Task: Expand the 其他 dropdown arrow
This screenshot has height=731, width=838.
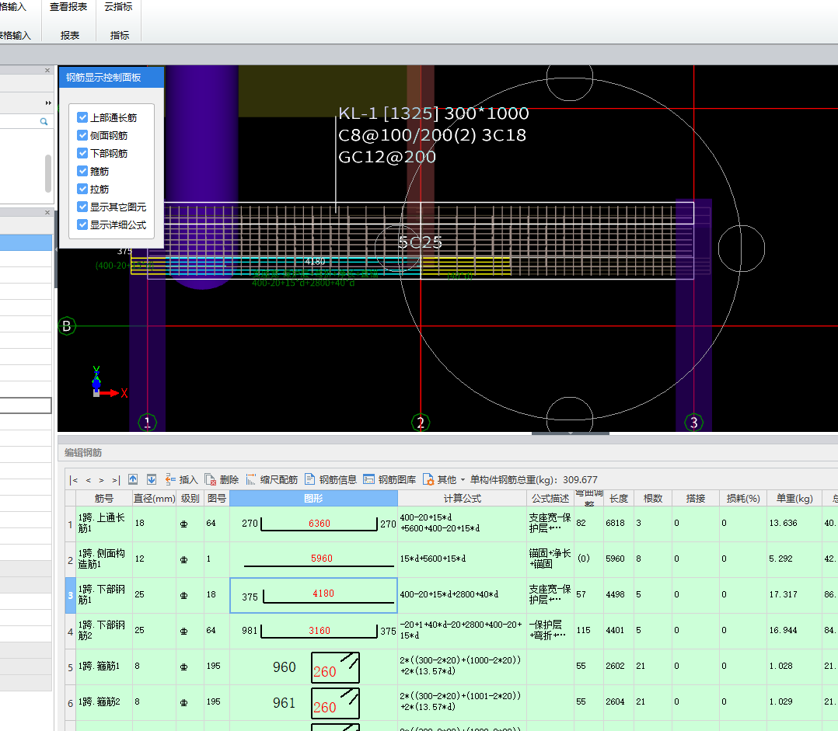Action: 463,480
